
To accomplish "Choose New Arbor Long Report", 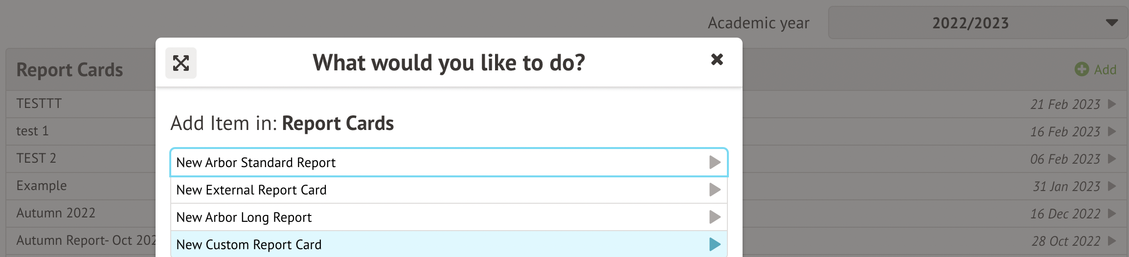I will point(244,217).
